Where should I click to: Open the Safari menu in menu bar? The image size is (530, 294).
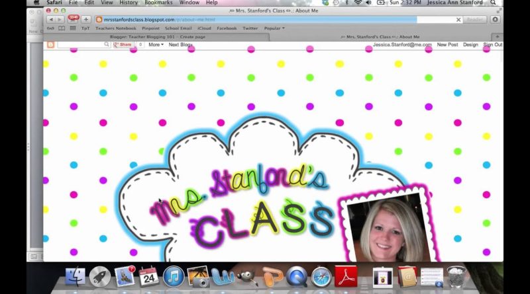click(x=54, y=3)
